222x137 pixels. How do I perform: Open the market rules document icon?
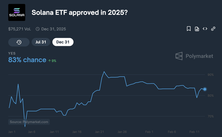(197, 29)
